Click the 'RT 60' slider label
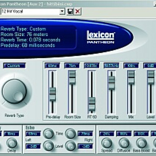156x156 pixels. point(92,117)
